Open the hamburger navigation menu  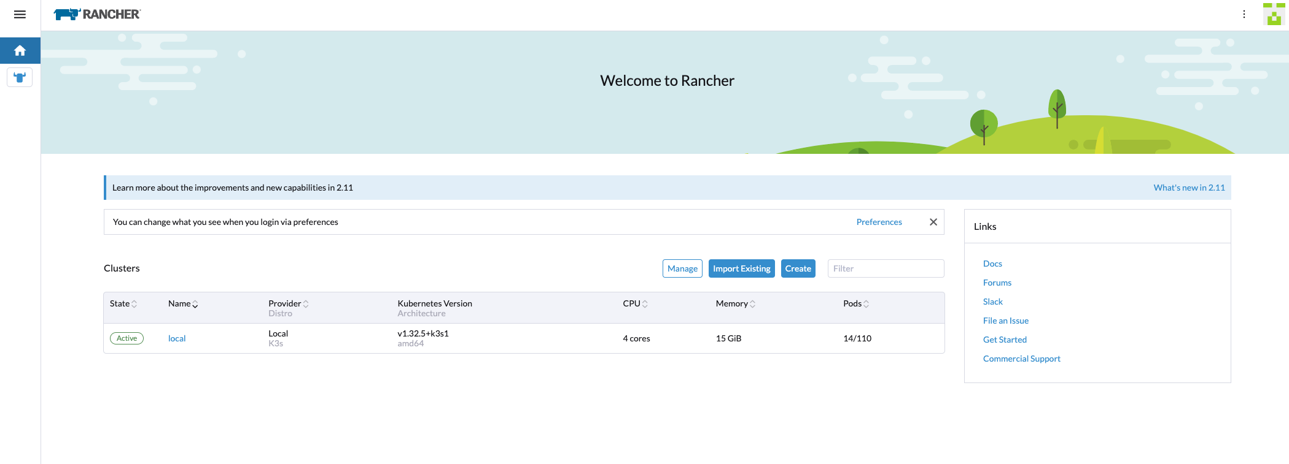coord(20,14)
